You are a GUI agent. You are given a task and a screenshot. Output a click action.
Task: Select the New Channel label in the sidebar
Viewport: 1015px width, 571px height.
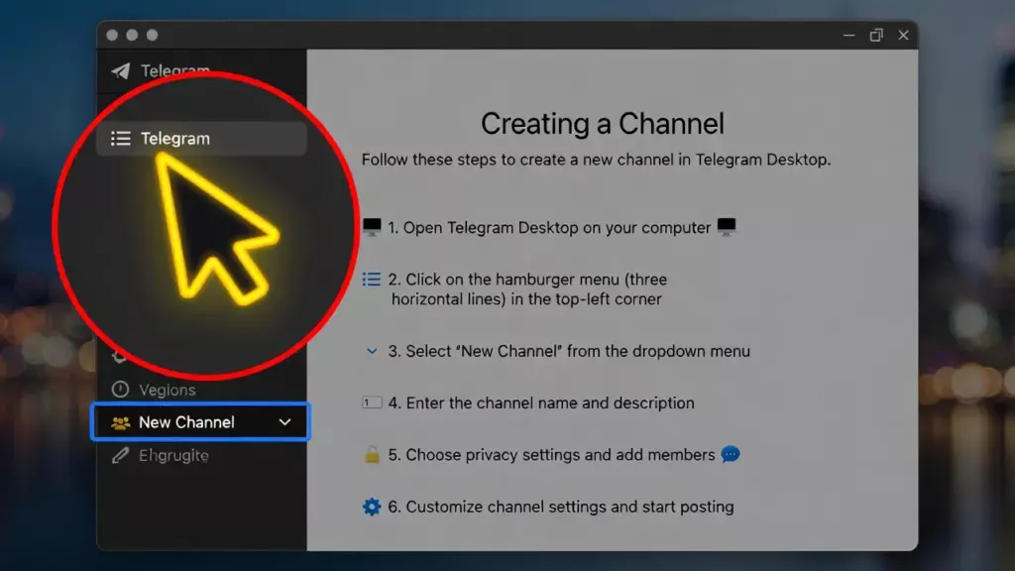pyautogui.click(x=186, y=422)
